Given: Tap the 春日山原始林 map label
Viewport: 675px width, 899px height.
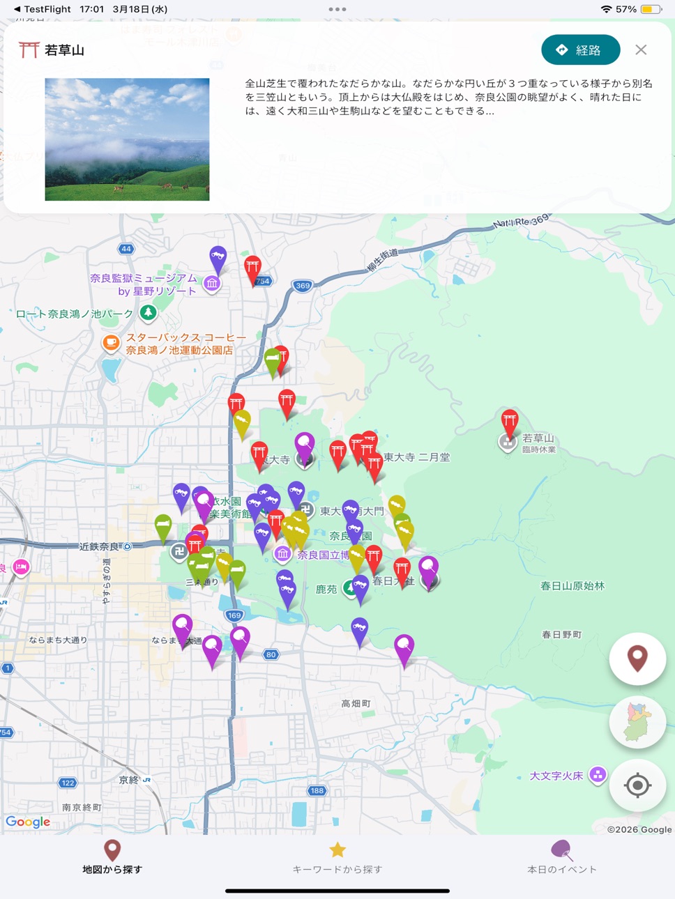Looking at the screenshot, I should tap(572, 586).
